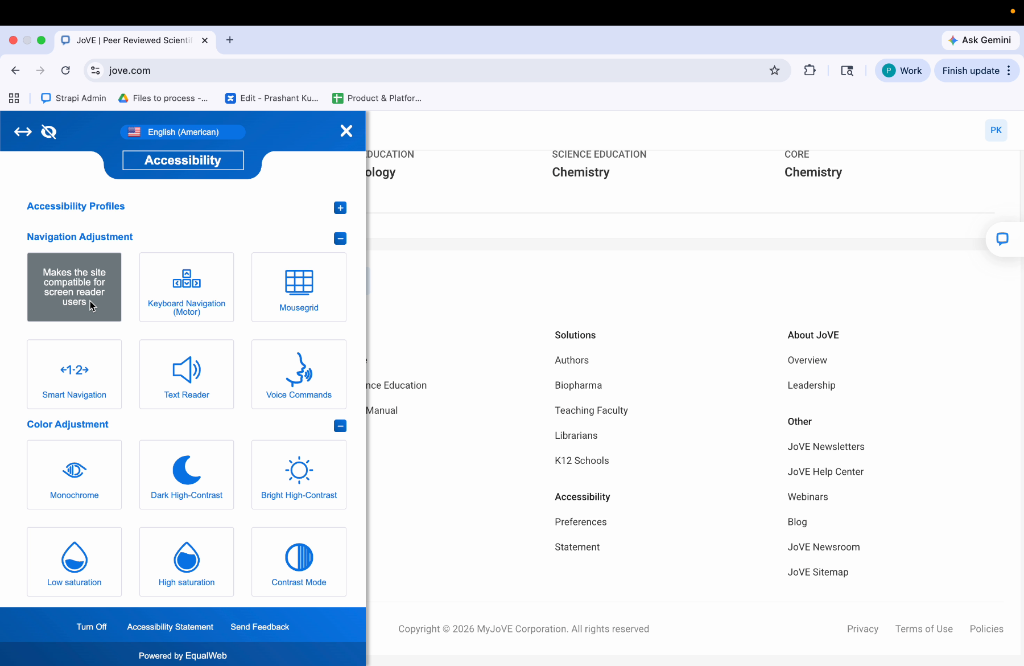This screenshot has height=666, width=1024.
Task: Open the Librarians link
Action: [x=576, y=435]
